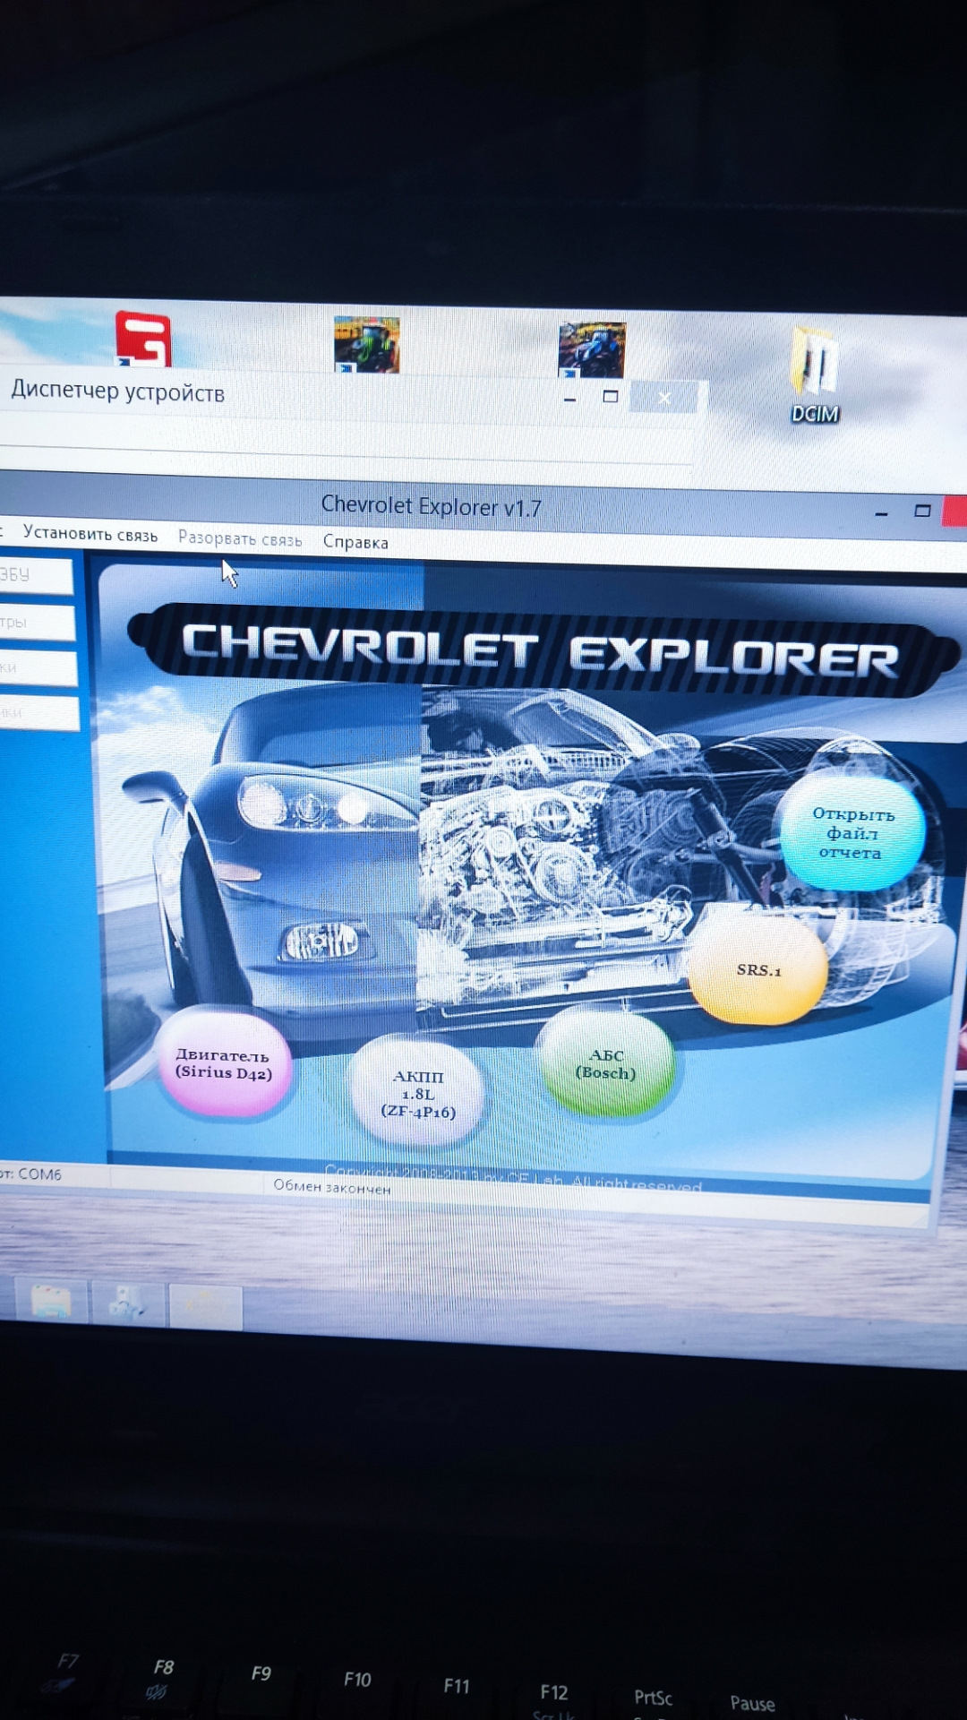The width and height of the screenshot is (967, 1720).
Task: Click the COM6 port status text
Action: [30, 1174]
